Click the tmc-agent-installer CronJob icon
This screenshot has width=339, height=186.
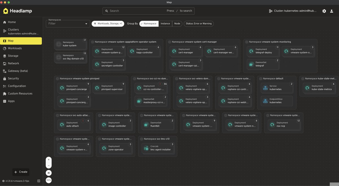pos(146,148)
